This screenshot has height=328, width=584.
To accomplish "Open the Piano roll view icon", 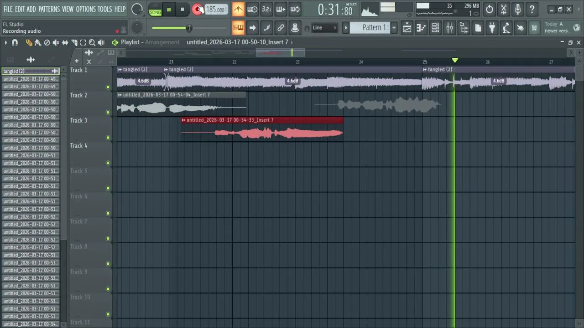I will (421, 28).
